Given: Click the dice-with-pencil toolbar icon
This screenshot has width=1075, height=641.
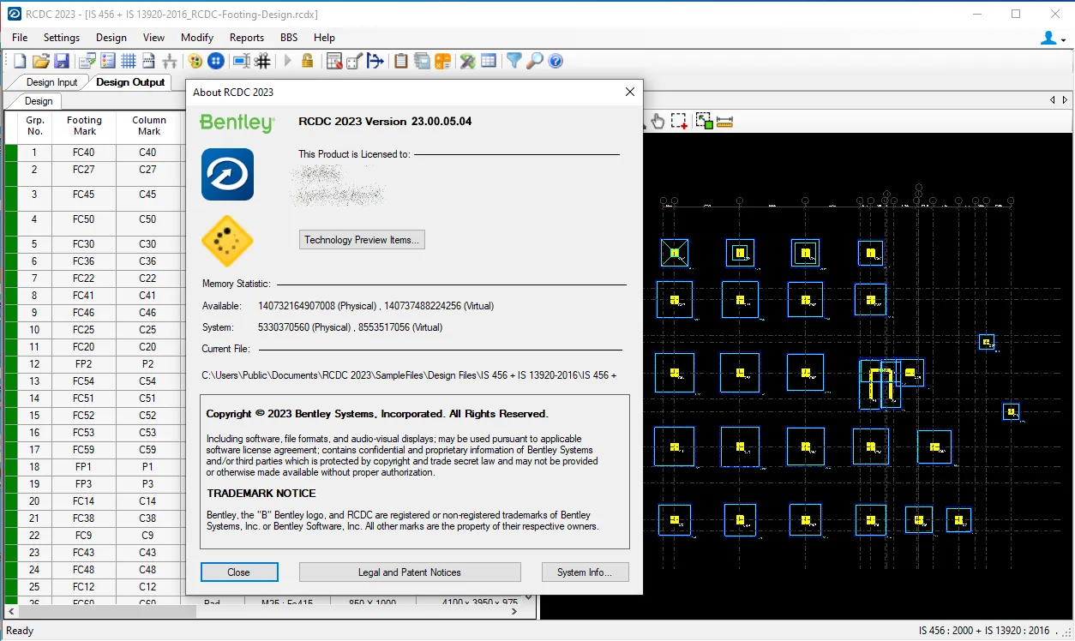Looking at the screenshot, I should (x=354, y=61).
